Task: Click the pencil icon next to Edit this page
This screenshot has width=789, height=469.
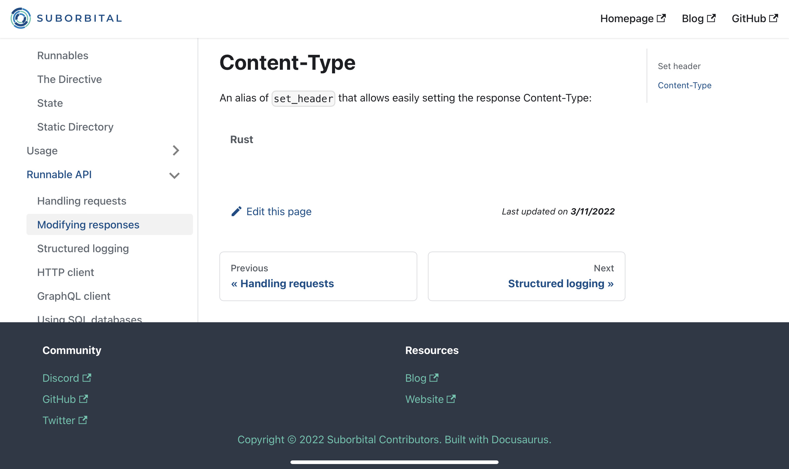Action: pyautogui.click(x=236, y=212)
